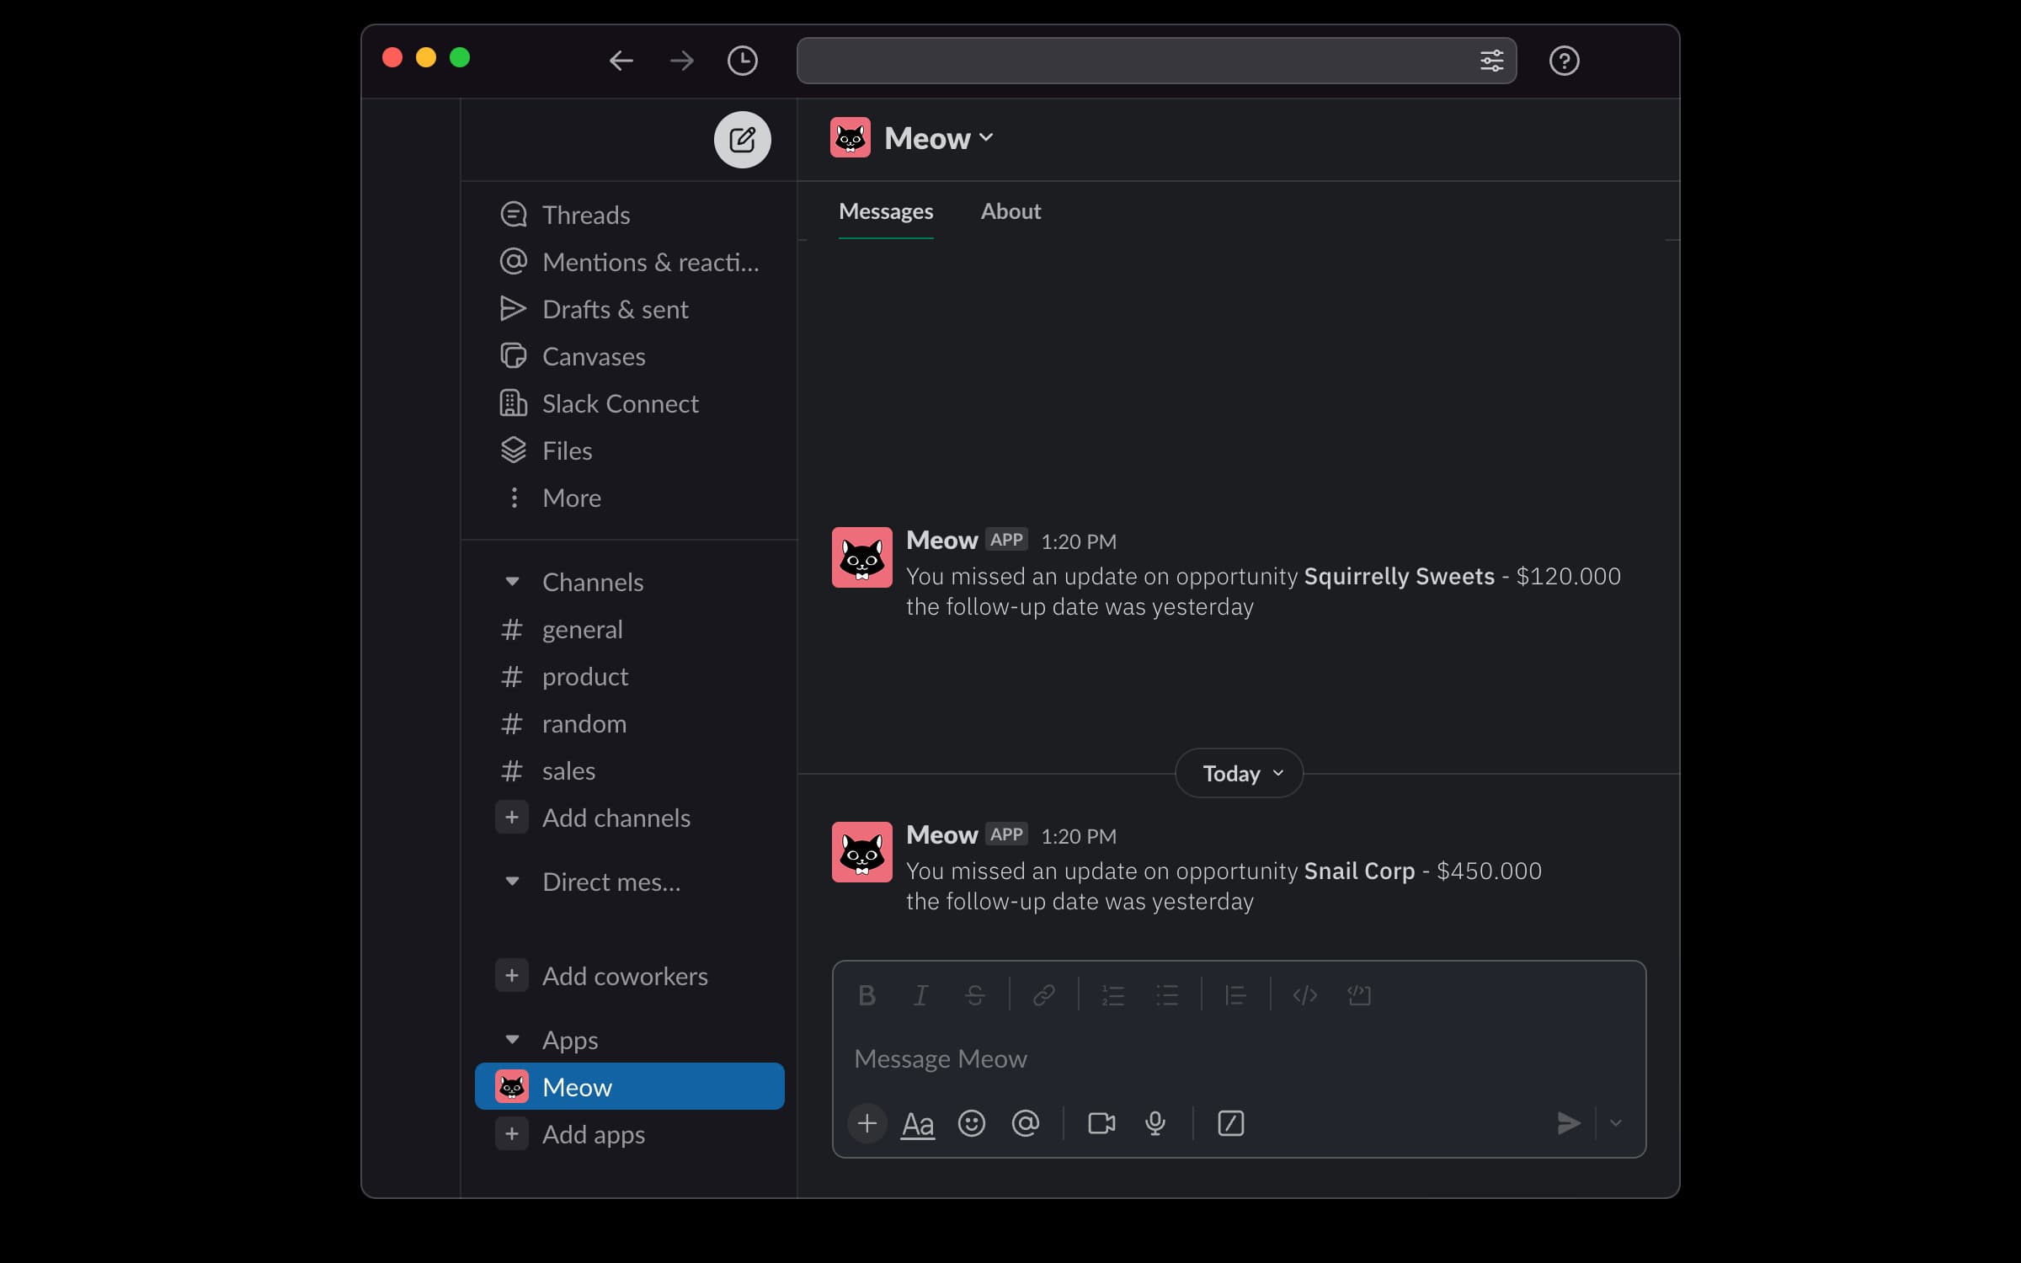Click Add channels

(x=629, y=818)
